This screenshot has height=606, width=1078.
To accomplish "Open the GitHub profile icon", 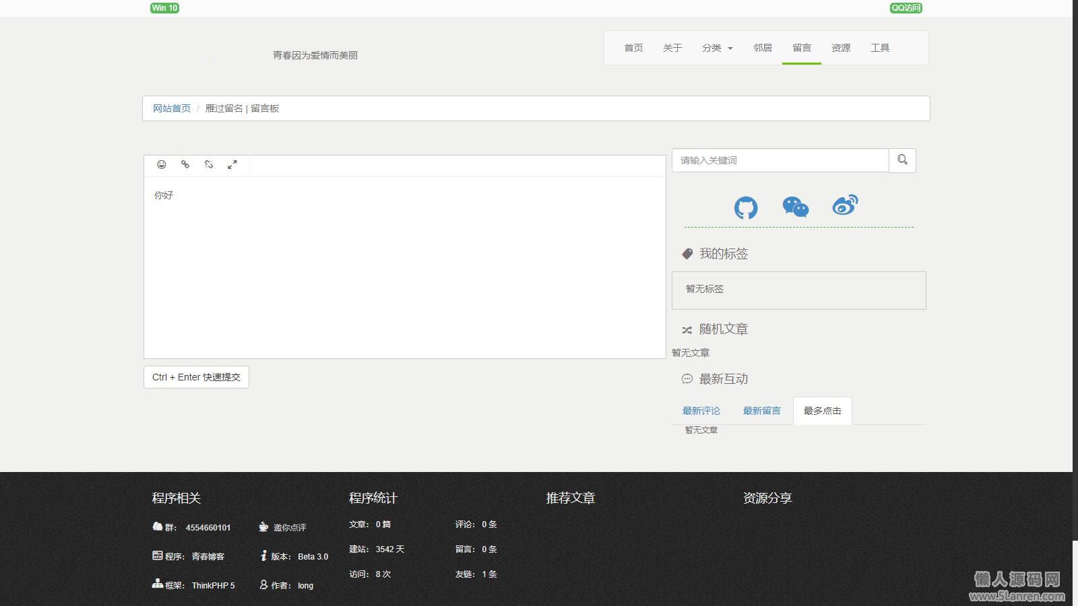I will point(746,207).
